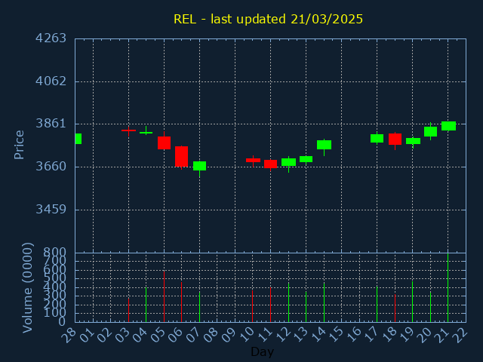Click the 'Volume (0000)' axis title
The image size is (483, 362).
click(27, 288)
